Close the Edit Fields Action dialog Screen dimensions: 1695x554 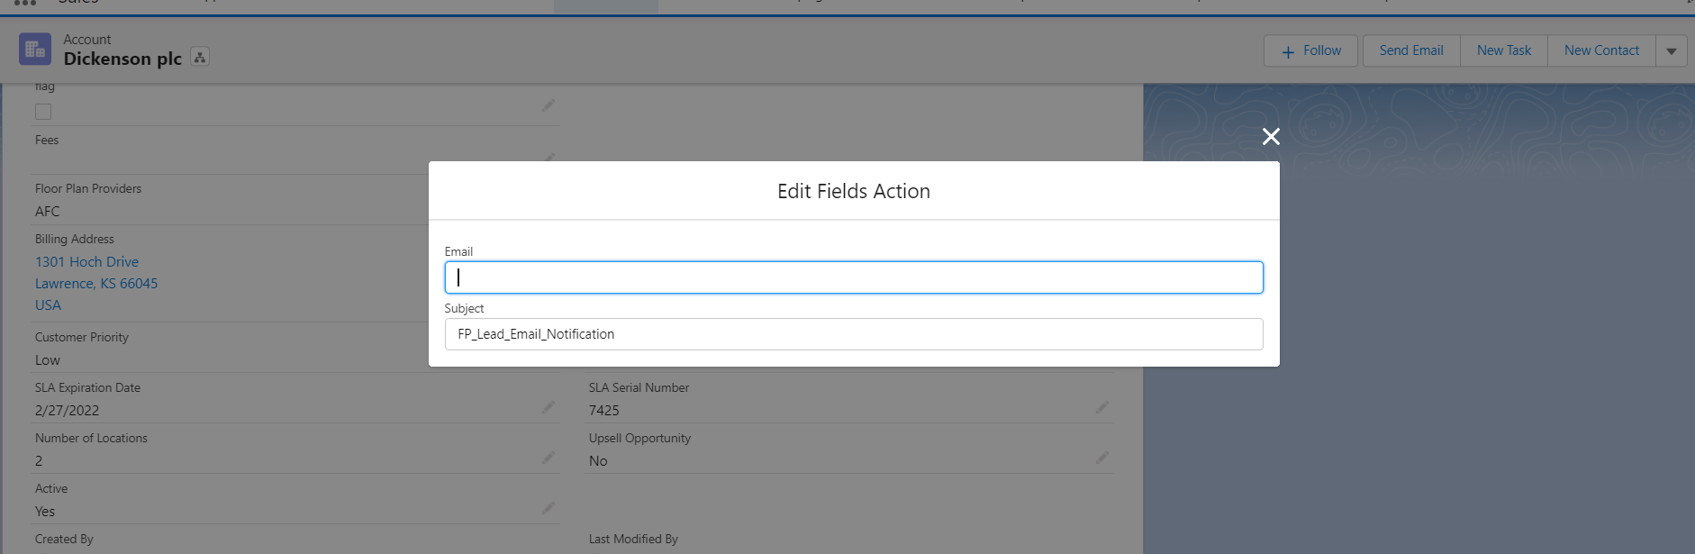click(x=1271, y=137)
